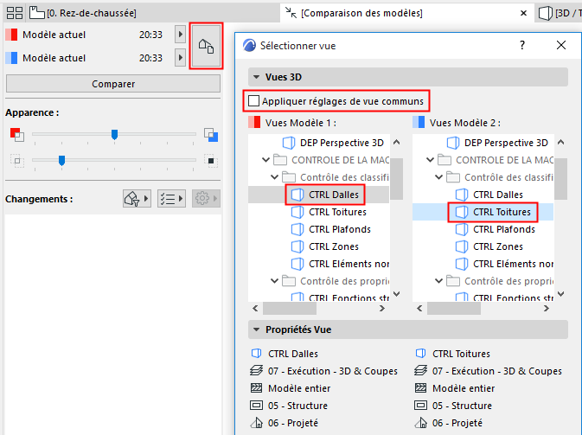This screenshot has height=435, width=582.
Task: Open the changes filter icon menu
Action: 138,199
